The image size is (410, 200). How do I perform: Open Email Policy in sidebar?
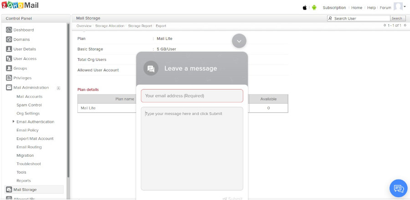point(27,130)
